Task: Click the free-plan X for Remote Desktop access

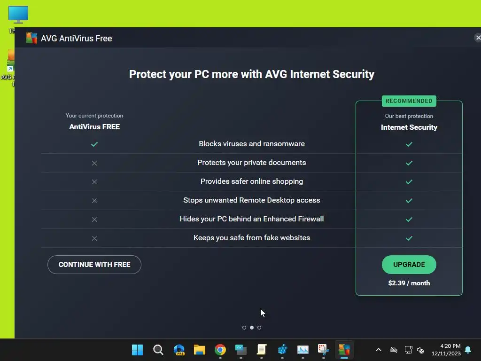Action: tap(94, 200)
